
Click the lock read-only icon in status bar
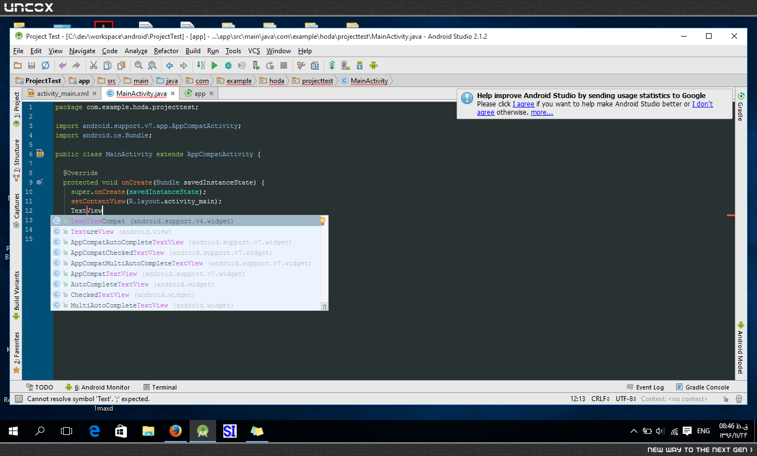coord(725,399)
